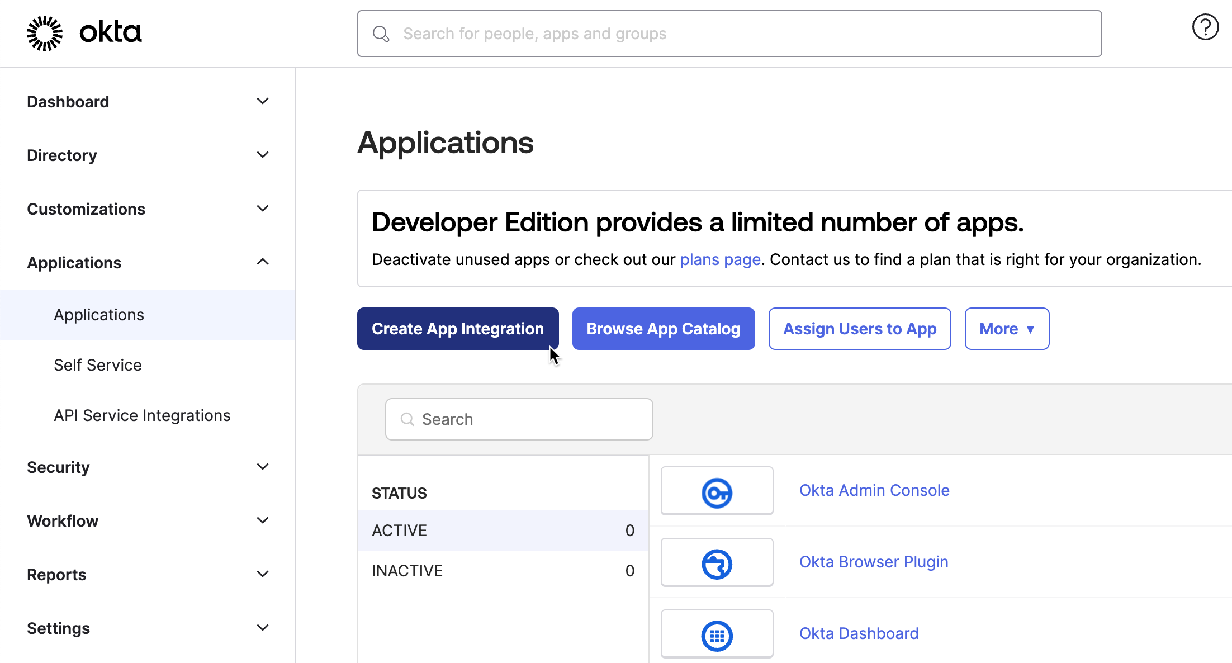The image size is (1232, 663).
Task: Expand the Reports chevron in the sidebar
Action: coord(263,574)
